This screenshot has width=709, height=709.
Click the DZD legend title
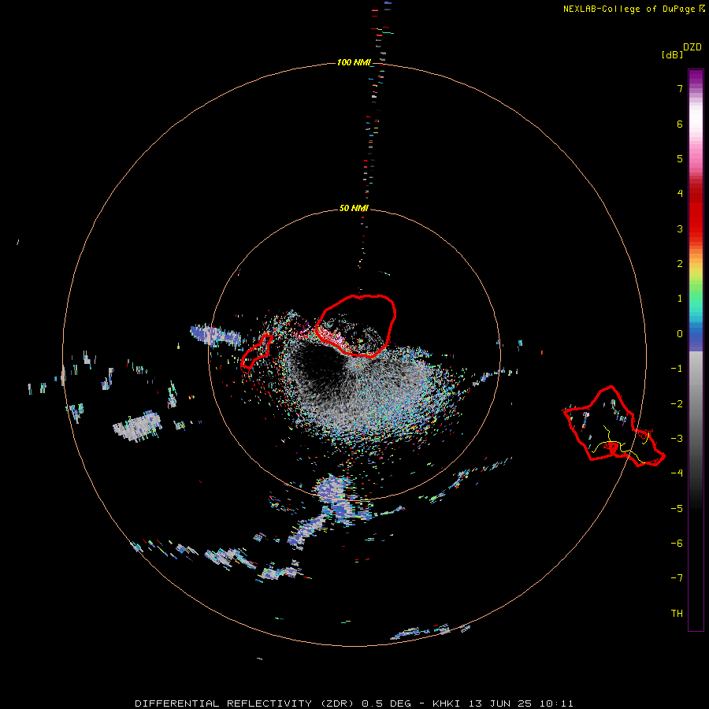[692, 47]
